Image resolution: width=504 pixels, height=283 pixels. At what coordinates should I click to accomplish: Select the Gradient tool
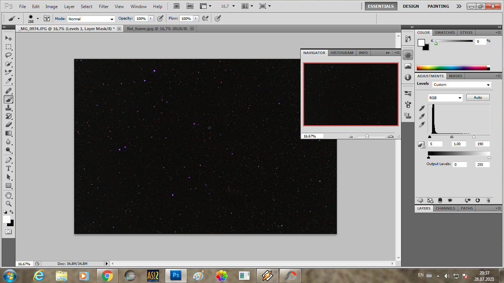click(8, 133)
